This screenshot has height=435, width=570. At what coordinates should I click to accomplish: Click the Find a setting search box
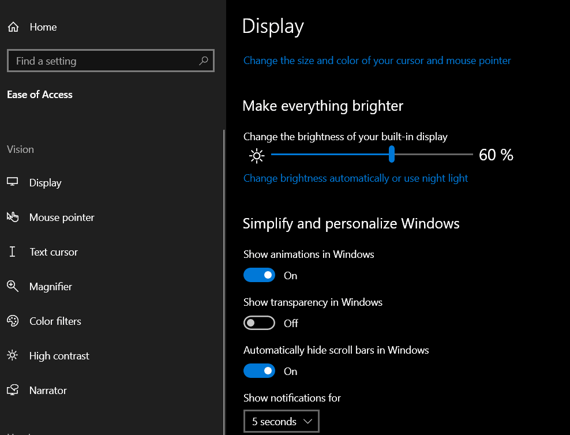click(104, 61)
